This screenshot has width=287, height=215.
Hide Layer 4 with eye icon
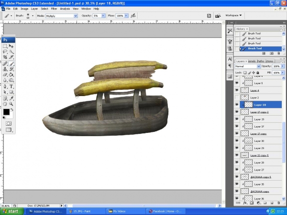click(x=237, y=90)
